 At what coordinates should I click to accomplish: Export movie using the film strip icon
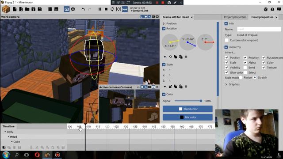pos(50,9)
